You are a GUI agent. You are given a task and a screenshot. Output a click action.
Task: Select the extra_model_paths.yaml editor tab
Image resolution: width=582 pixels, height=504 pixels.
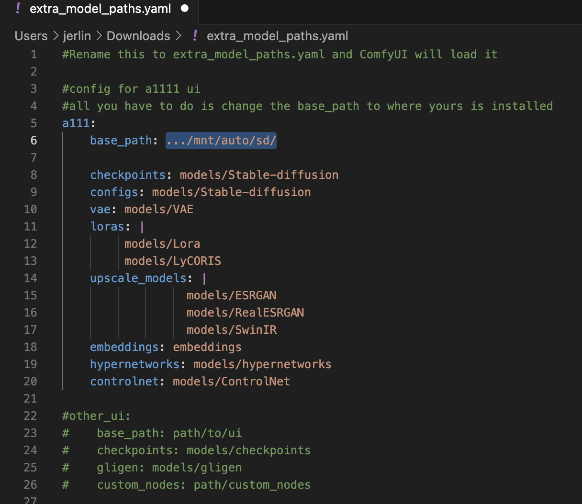(x=100, y=9)
